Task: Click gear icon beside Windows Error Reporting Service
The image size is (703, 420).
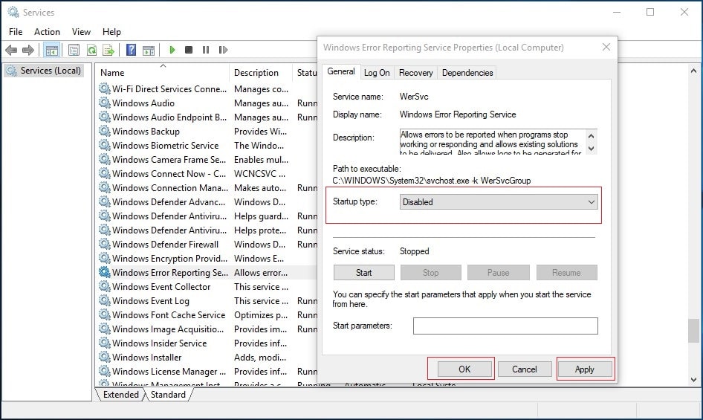Action: [105, 272]
